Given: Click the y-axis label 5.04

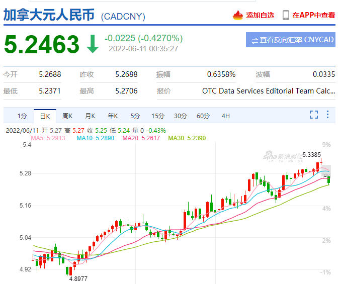Looking at the screenshot, I should click(x=25, y=238).
